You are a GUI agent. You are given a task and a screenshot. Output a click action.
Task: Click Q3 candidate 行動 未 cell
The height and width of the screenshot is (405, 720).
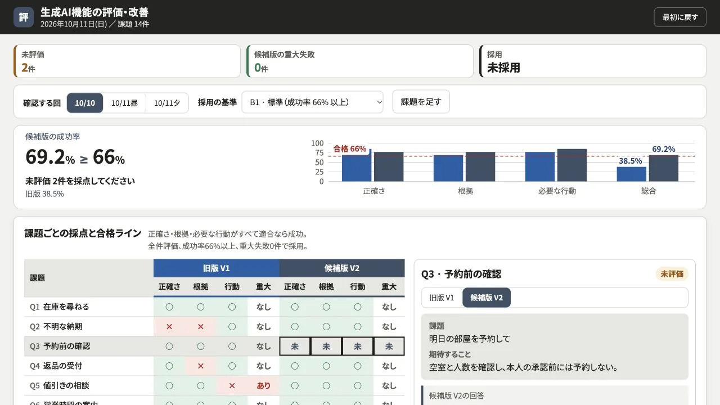click(358, 346)
